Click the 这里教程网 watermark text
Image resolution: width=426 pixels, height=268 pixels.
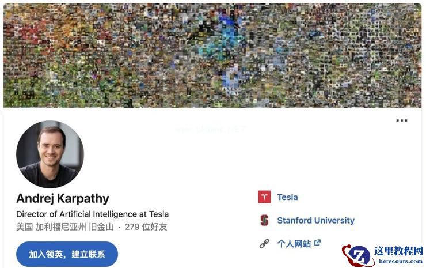tap(398, 251)
